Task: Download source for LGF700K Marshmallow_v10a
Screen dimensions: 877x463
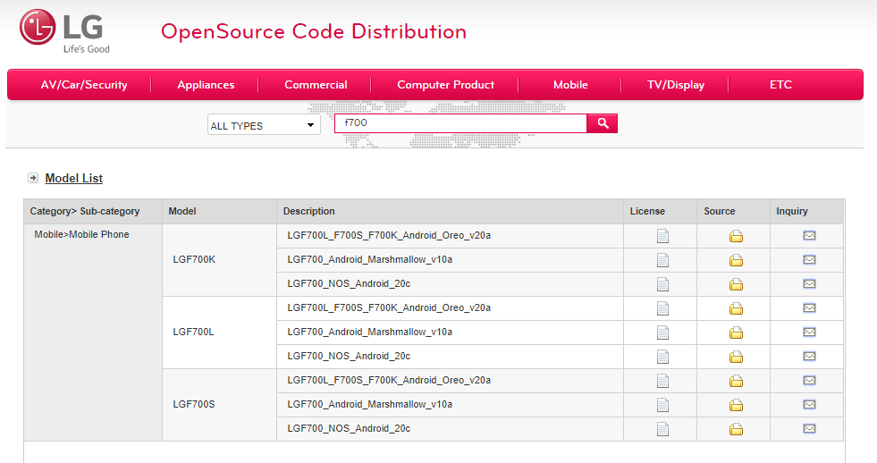Action: pyautogui.click(x=736, y=260)
